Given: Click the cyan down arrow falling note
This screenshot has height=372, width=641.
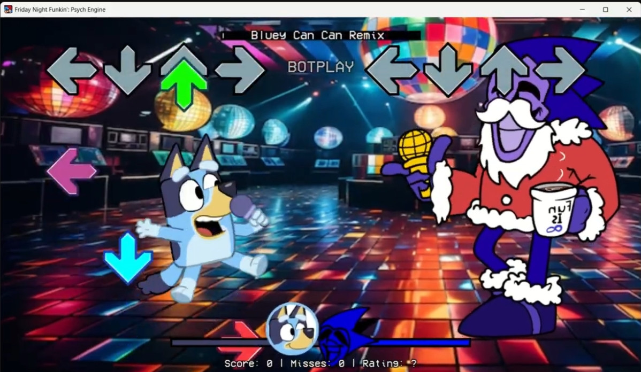Looking at the screenshot, I should pyautogui.click(x=128, y=258).
